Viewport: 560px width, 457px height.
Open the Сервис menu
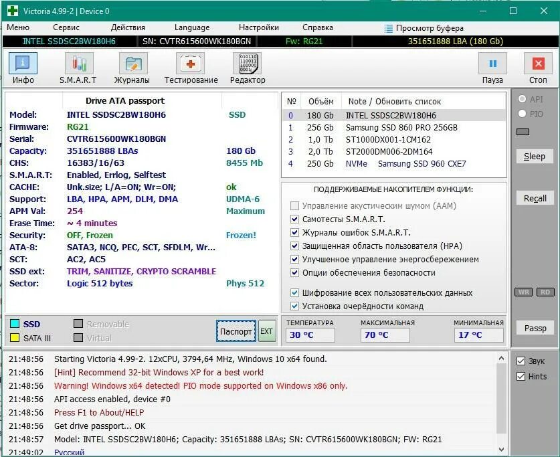coord(66,27)
